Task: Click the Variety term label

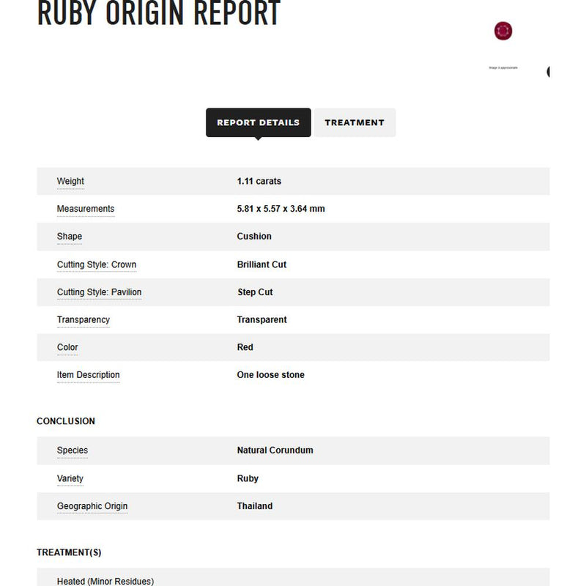Action: coord(70,478)
